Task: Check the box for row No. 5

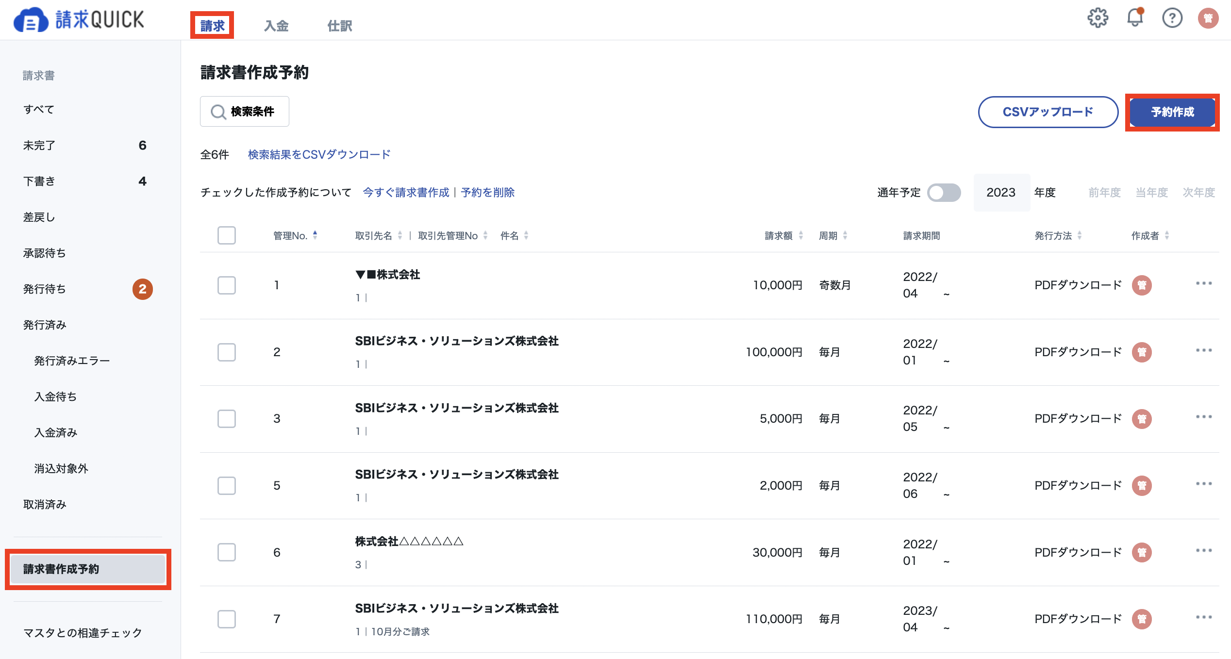Action: click(x=227, y=486)
